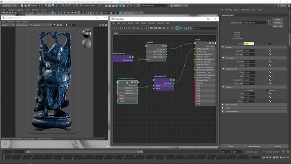The height and width of the screenshot is (164, 291).
Task: Click the map button next to Bias
Action: tap(270, 72)
